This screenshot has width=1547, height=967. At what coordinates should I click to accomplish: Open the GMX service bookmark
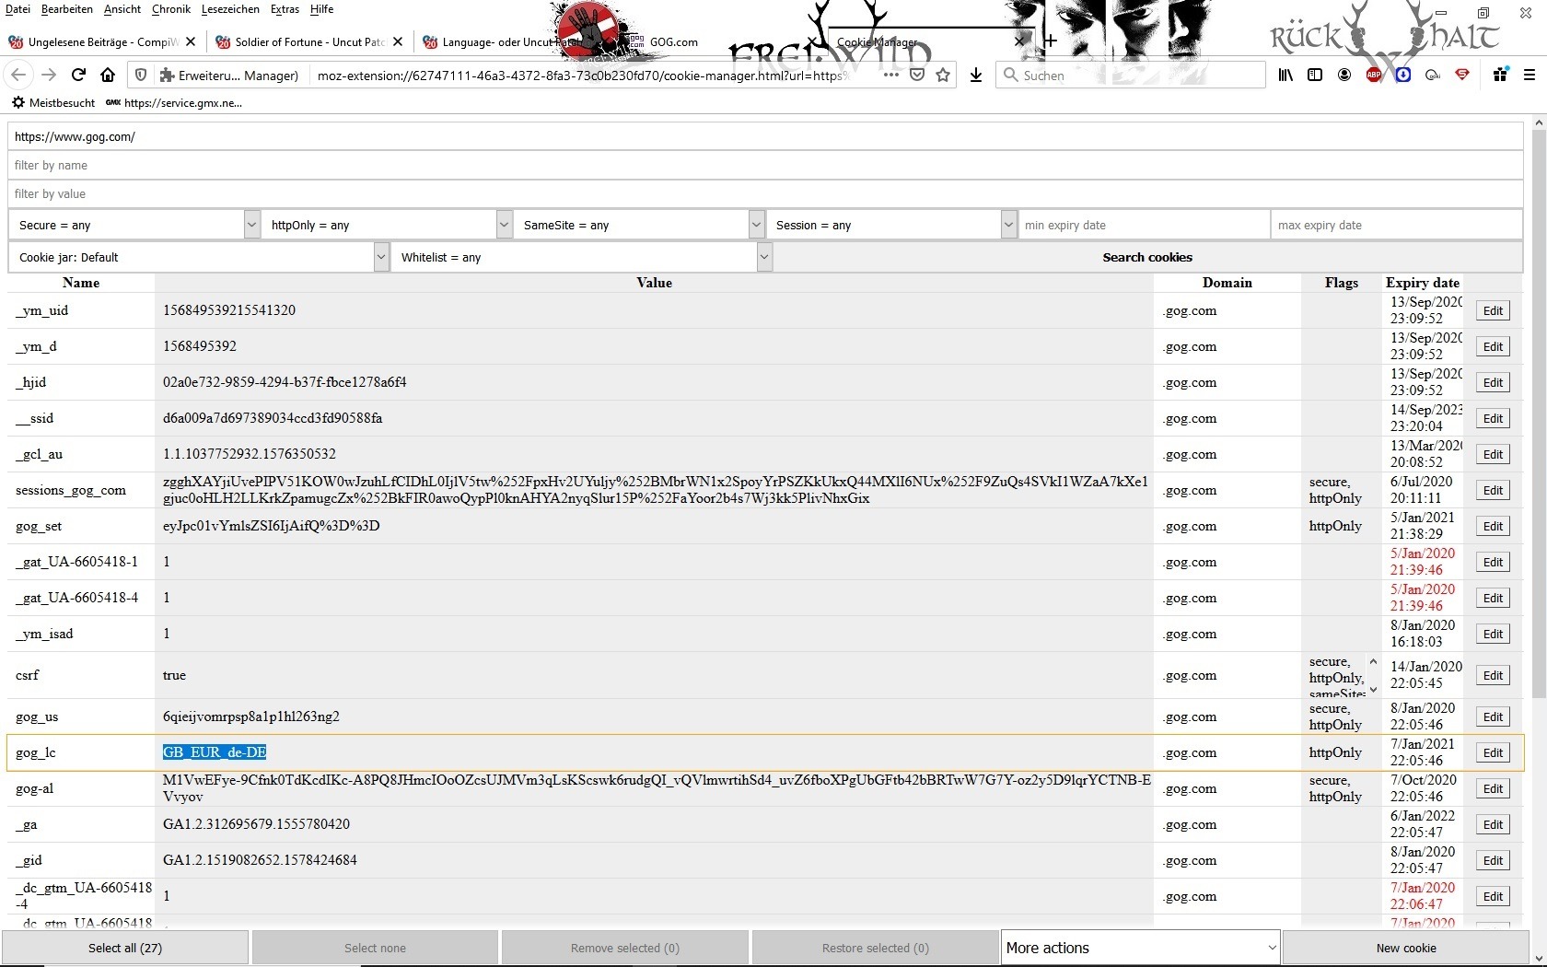(x=174, y=103)
